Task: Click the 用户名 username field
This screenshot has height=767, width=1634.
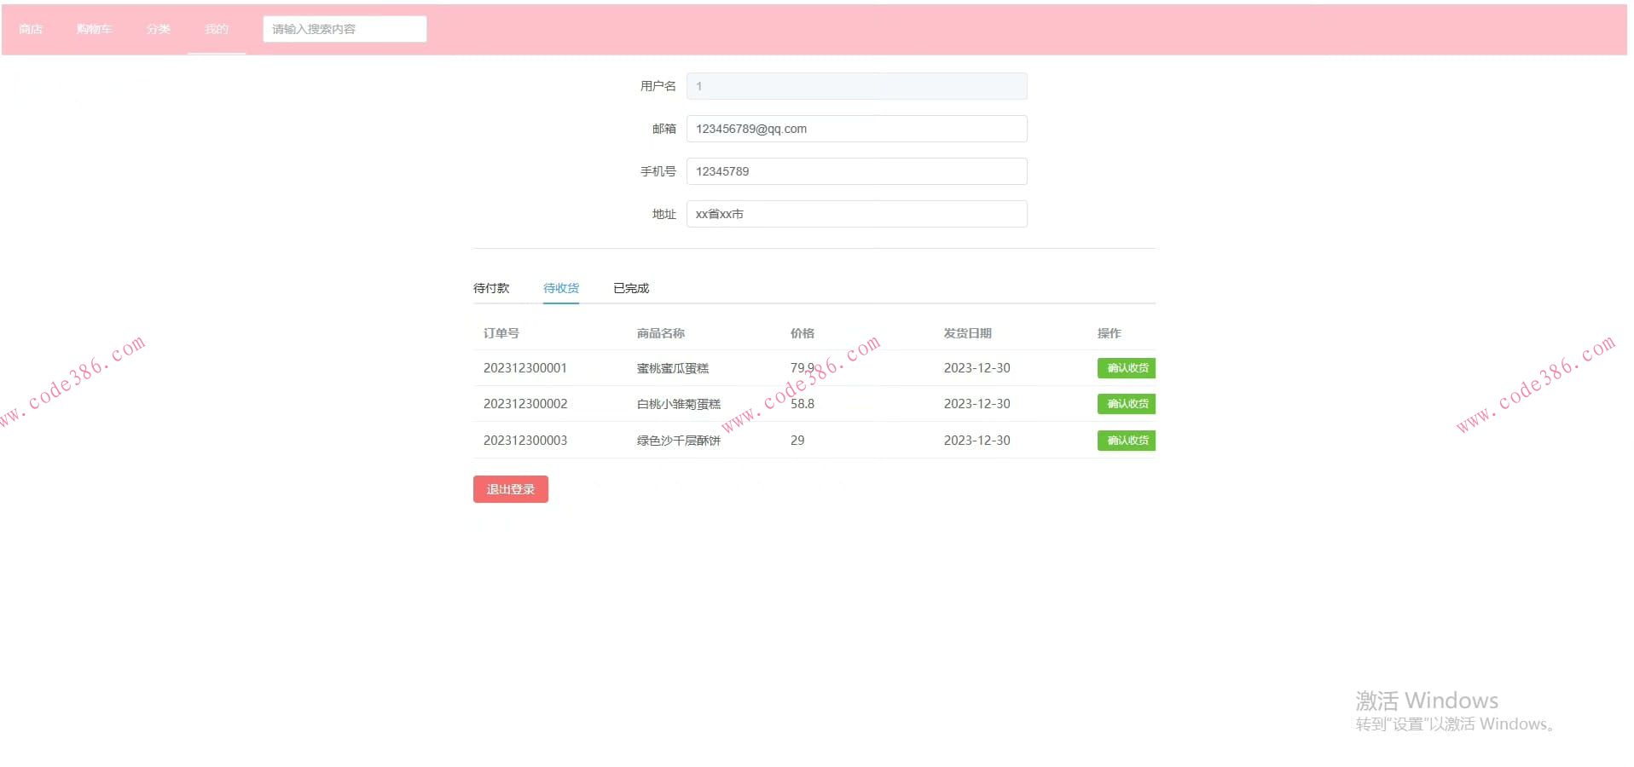Action: pyautogui.click(x=855, y=85)
